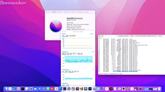165x92 pixels.
Task: Open Finder from the Dock
Action: click(6, 89)
